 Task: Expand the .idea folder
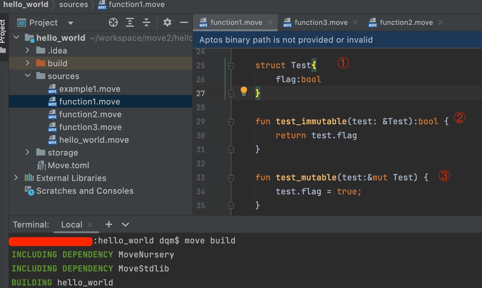(x=28, y=50)
